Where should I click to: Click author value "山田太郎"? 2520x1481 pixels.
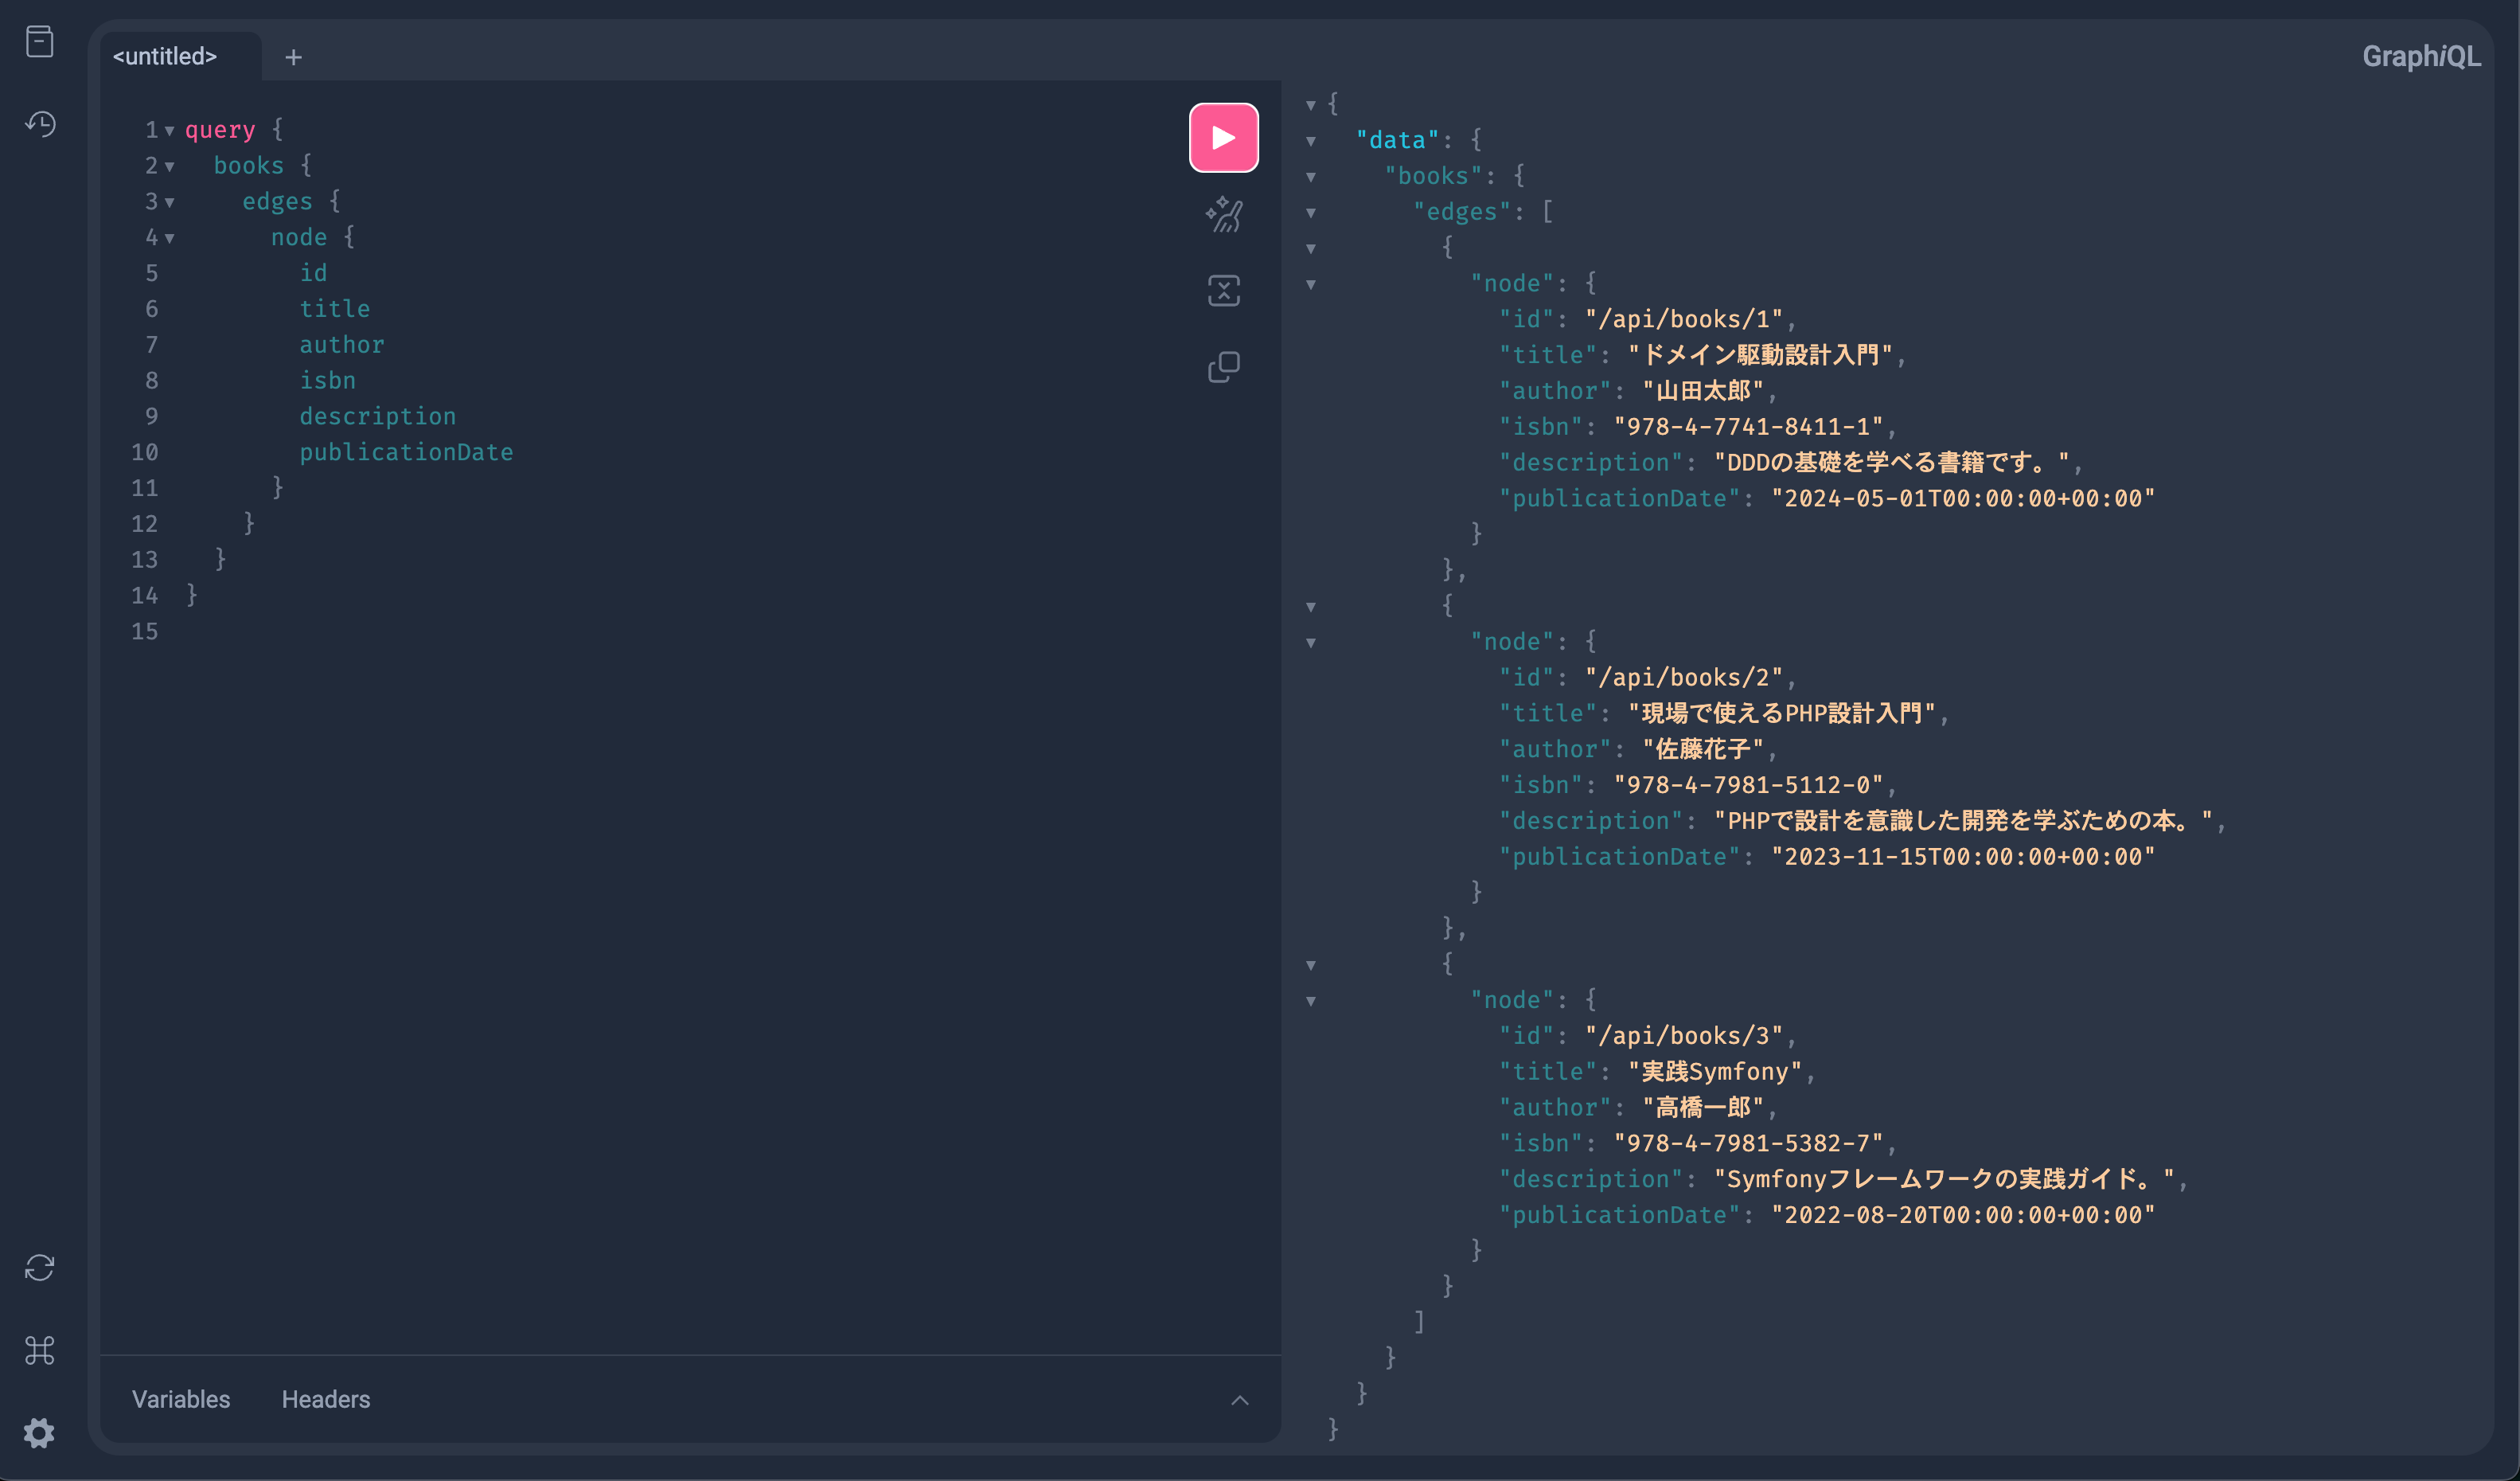click(1703, 391)
